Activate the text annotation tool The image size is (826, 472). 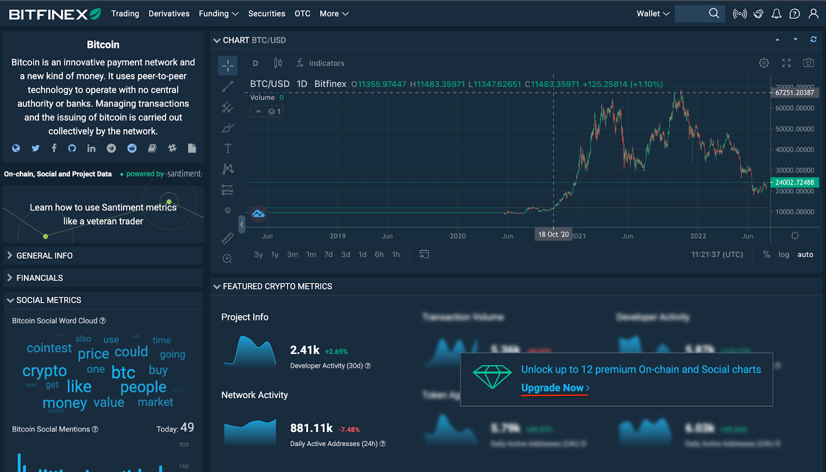(x=228, y=149)
